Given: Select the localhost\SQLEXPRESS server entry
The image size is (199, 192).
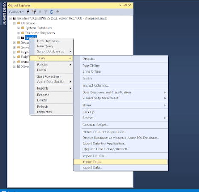Looking at the screenshot, I should 62,18.
